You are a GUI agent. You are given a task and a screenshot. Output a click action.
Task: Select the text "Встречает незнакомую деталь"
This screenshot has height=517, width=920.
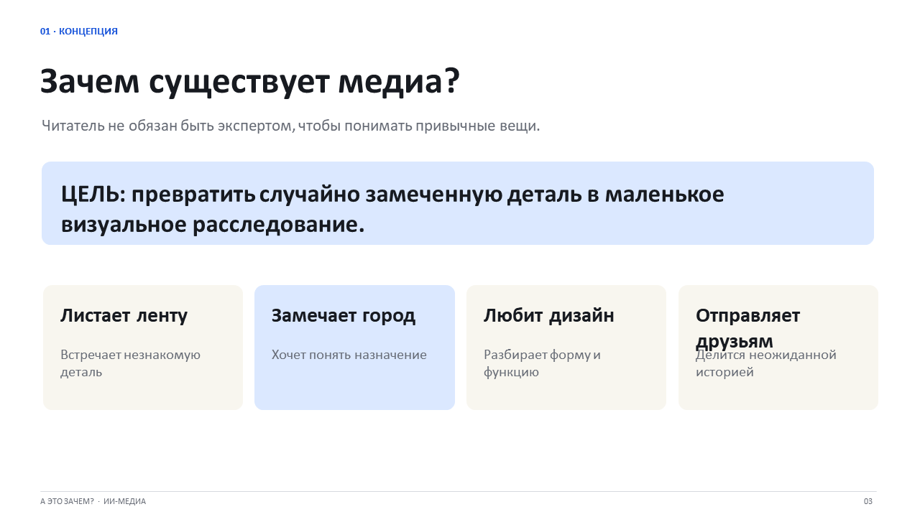coord(131,363)
